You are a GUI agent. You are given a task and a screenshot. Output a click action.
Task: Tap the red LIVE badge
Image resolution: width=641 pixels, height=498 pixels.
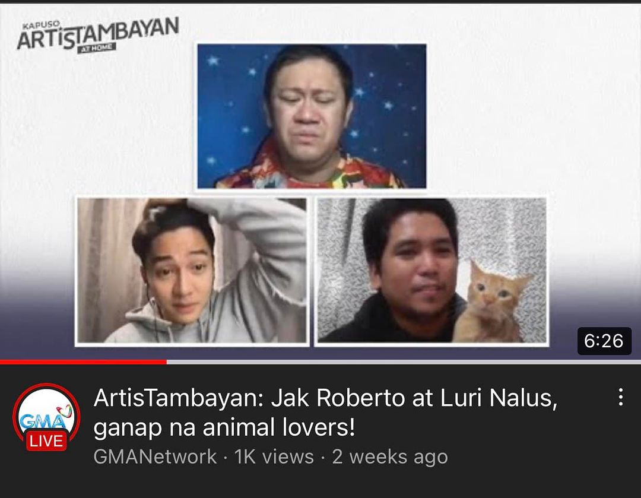pos(46,441)
